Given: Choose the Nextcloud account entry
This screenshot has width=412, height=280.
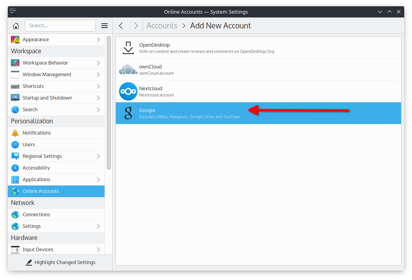Looking at the screenshot, I should point(258,91).
